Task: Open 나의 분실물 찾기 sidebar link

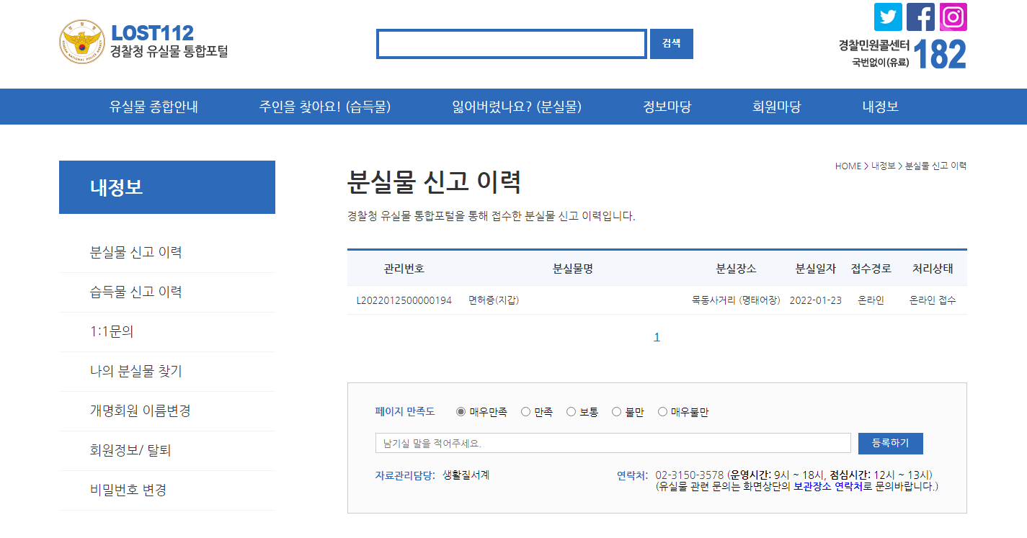Action: 136,371
